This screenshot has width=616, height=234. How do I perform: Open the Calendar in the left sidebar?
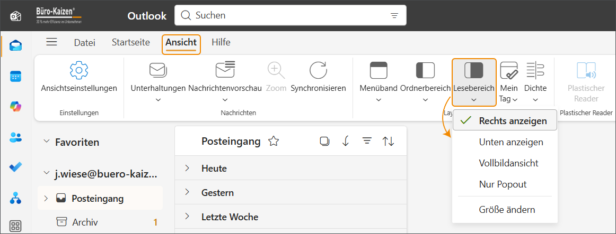tap(15, 76)
